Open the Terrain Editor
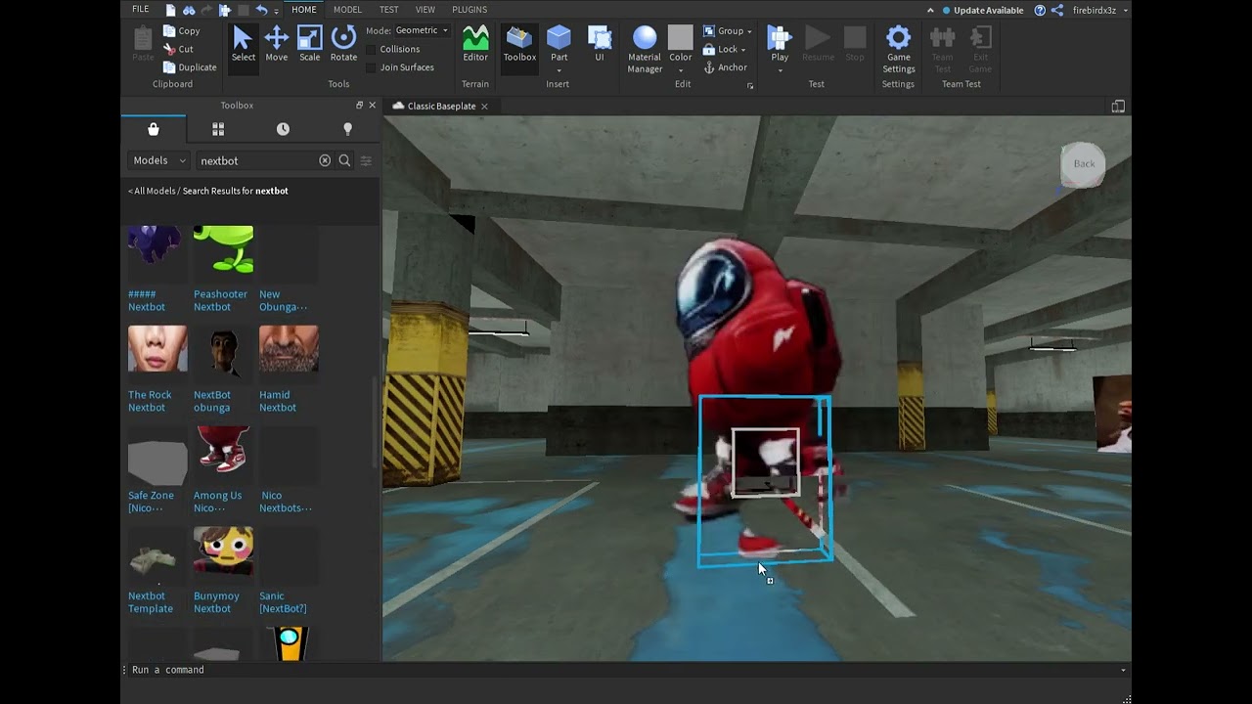The image size is (1252, 704). (x=475, y=44)
